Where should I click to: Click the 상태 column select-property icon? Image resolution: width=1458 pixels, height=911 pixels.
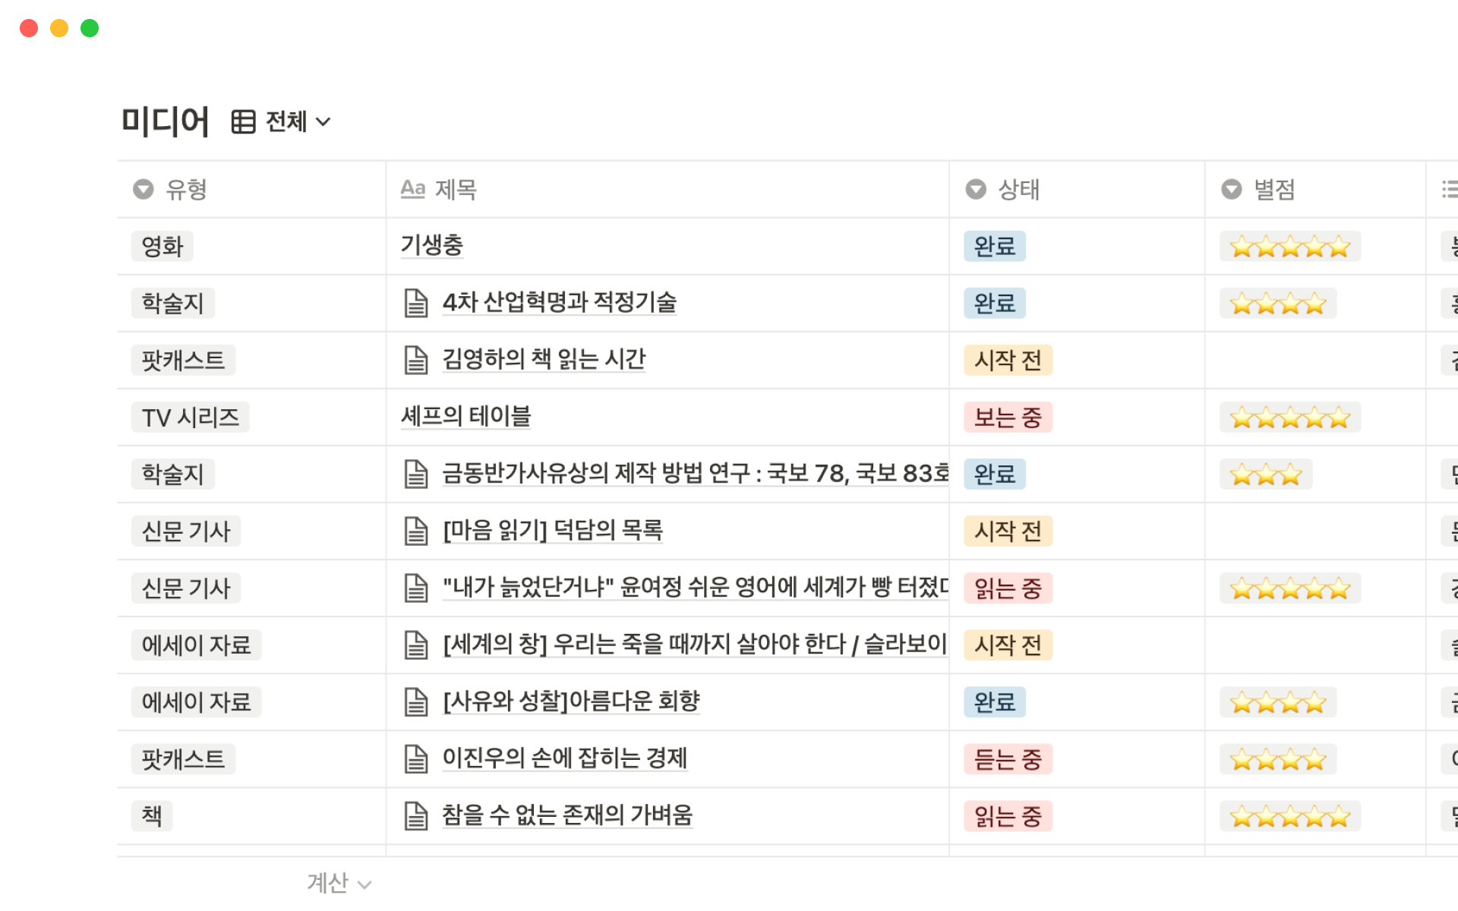976,189
